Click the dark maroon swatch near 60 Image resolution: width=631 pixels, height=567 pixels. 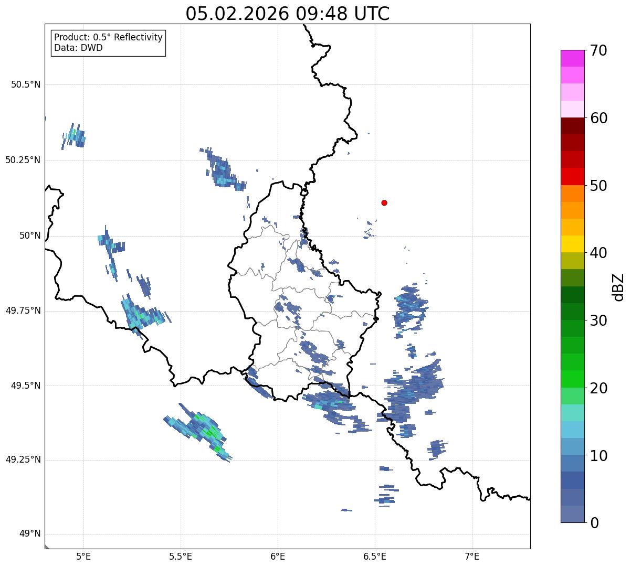[x=573, y=126]
